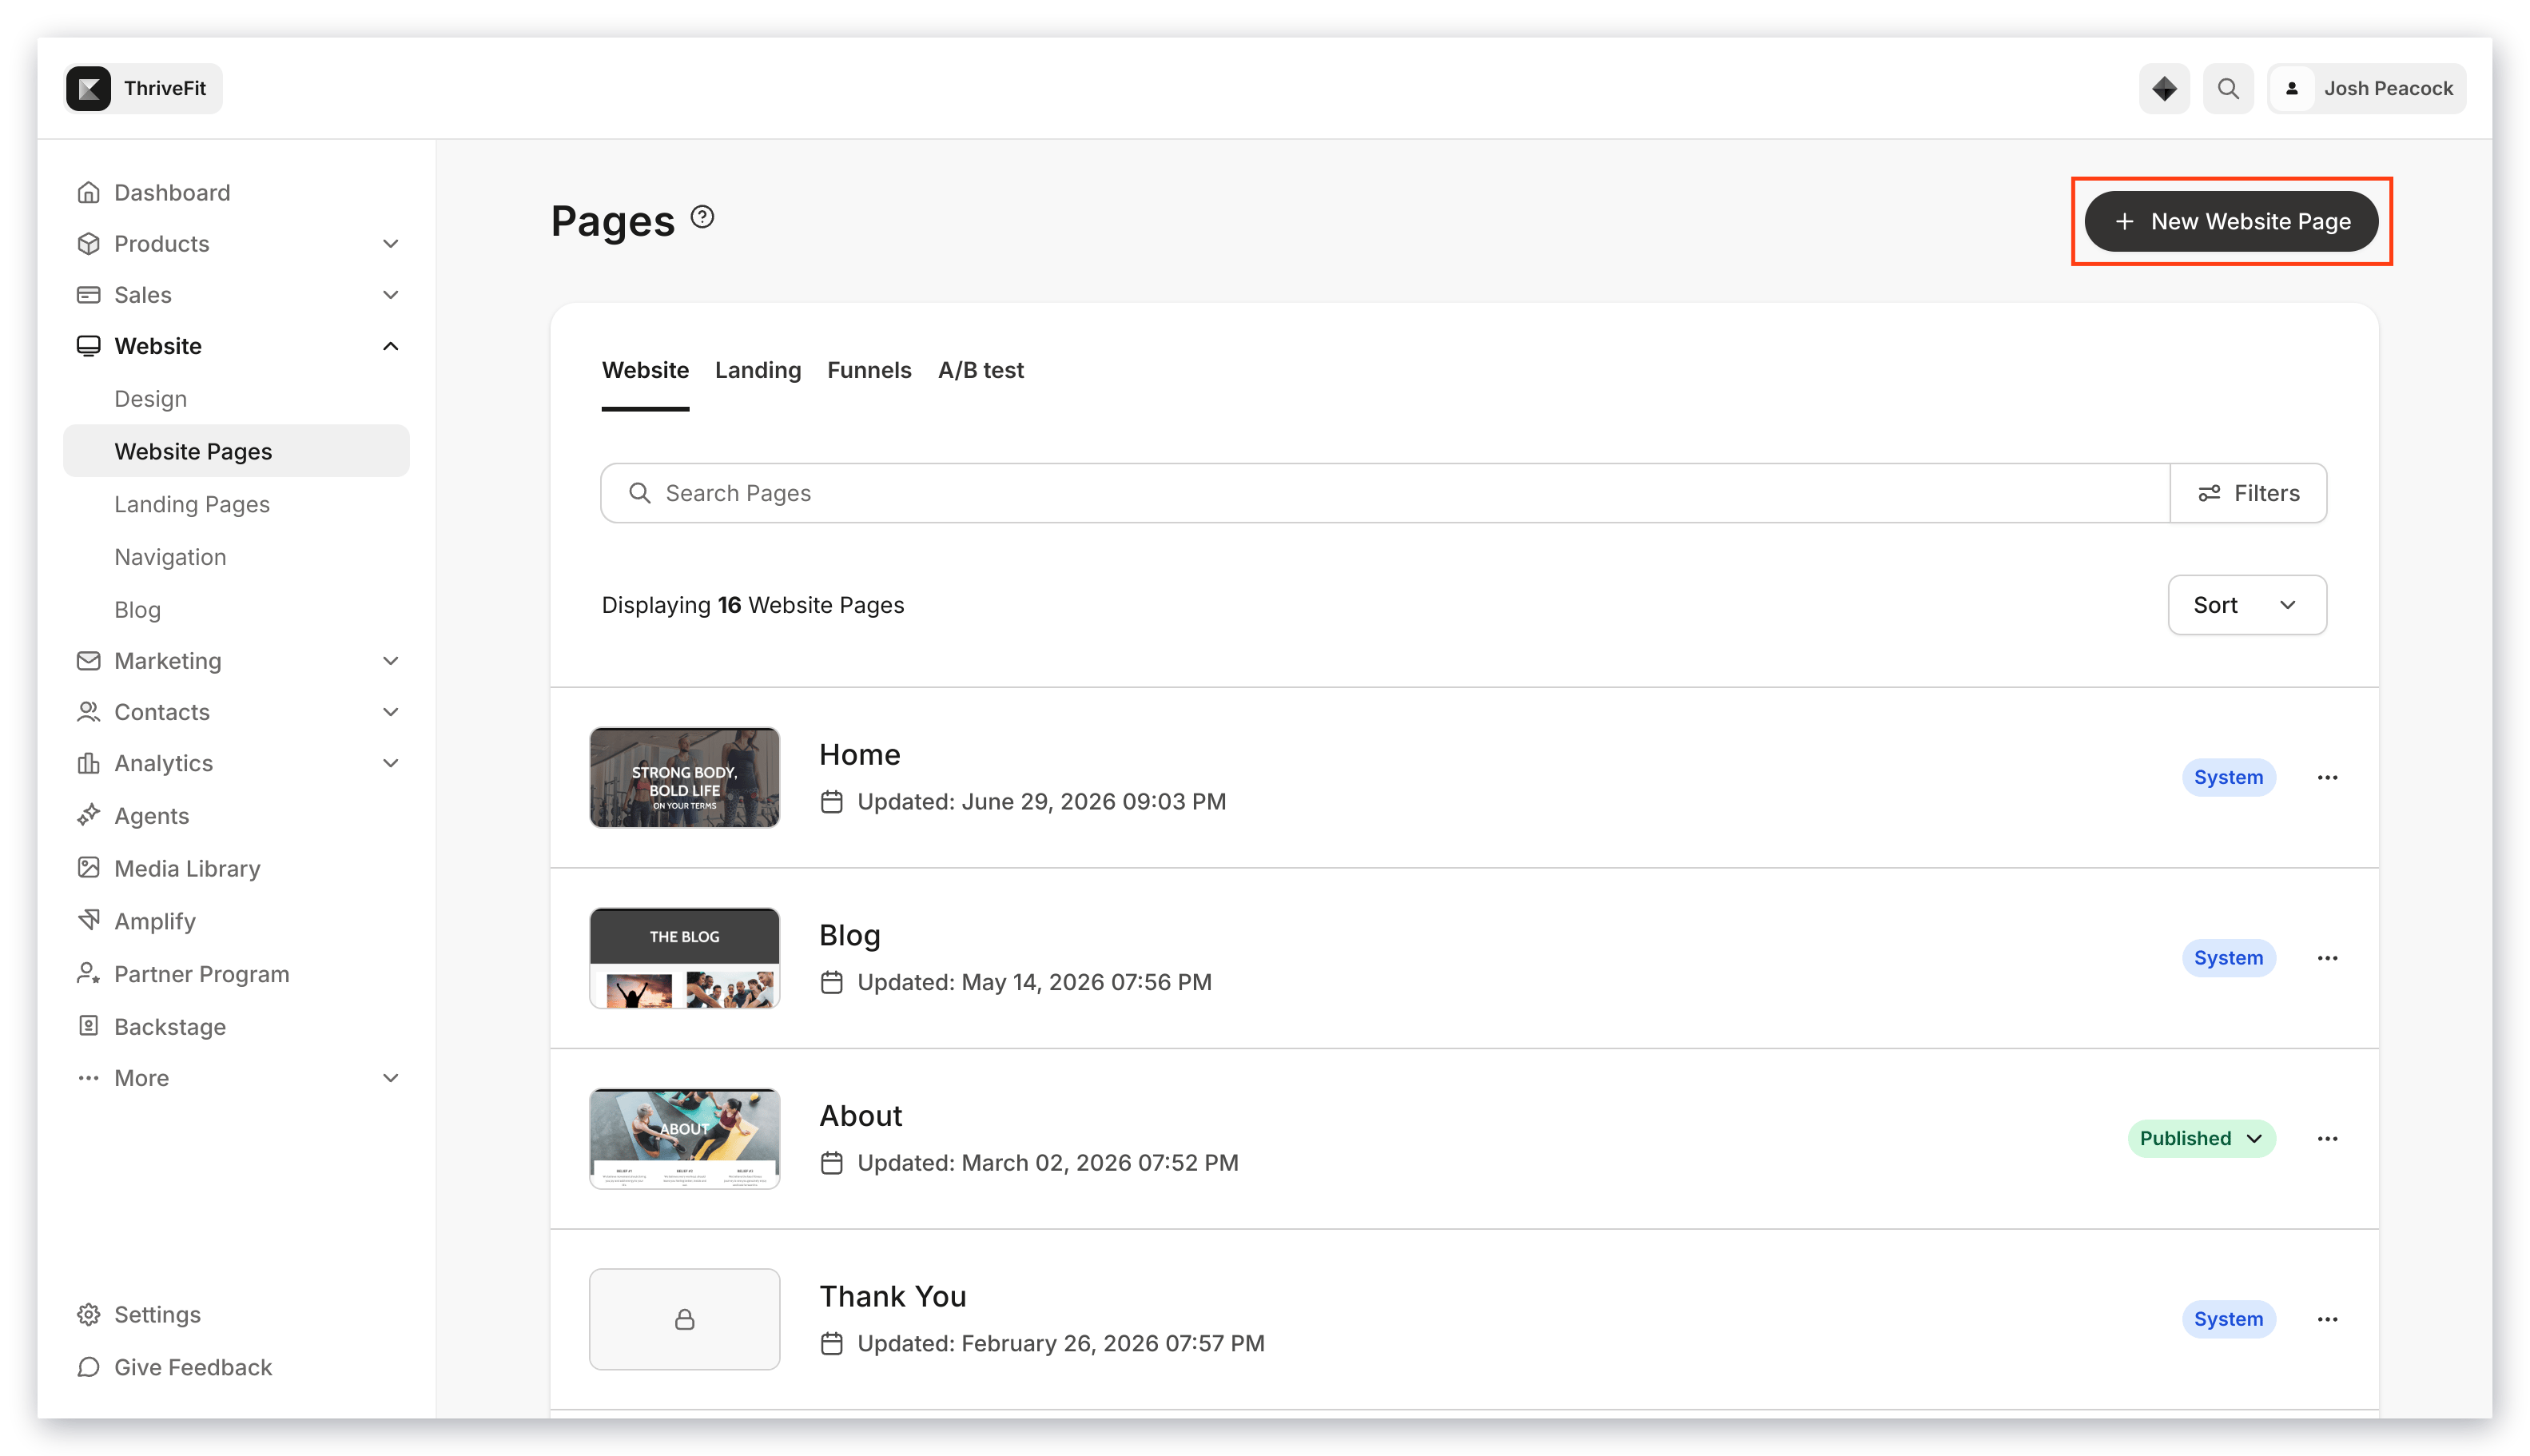
Task: Open the Home page title link
Action: point(859,755)
